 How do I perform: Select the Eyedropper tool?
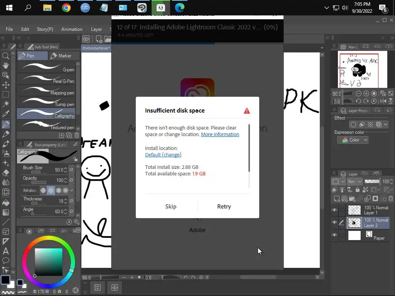coord(5,114)
